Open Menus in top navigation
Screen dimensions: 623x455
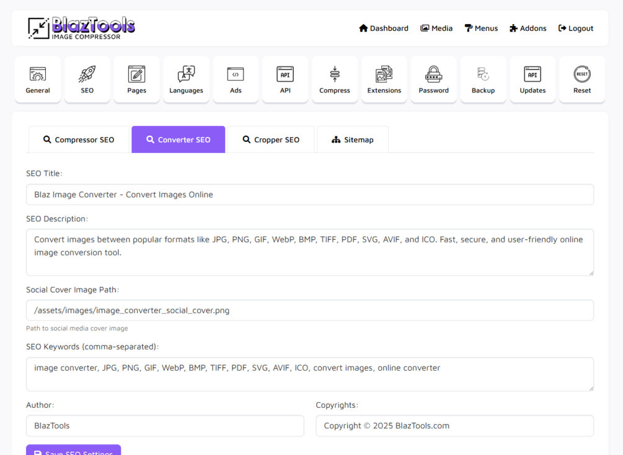pyautogui.click(x=481, y=29)
